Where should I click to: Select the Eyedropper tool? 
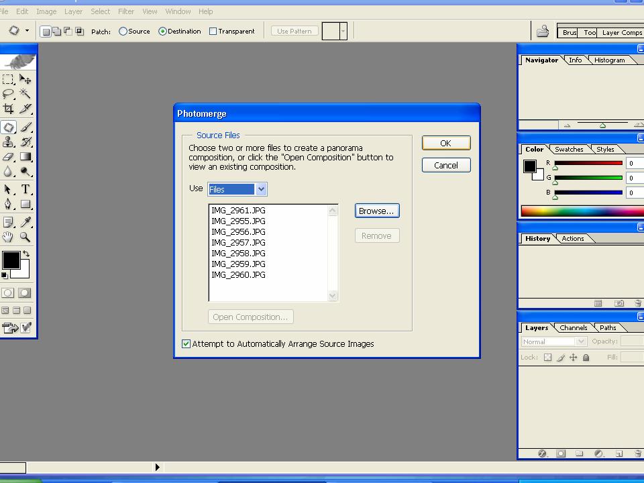tap(25, 221)
